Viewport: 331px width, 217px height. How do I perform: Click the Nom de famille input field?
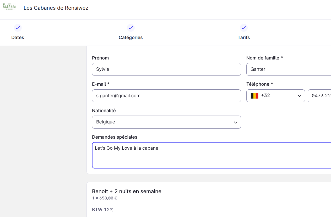coord(288,69)
